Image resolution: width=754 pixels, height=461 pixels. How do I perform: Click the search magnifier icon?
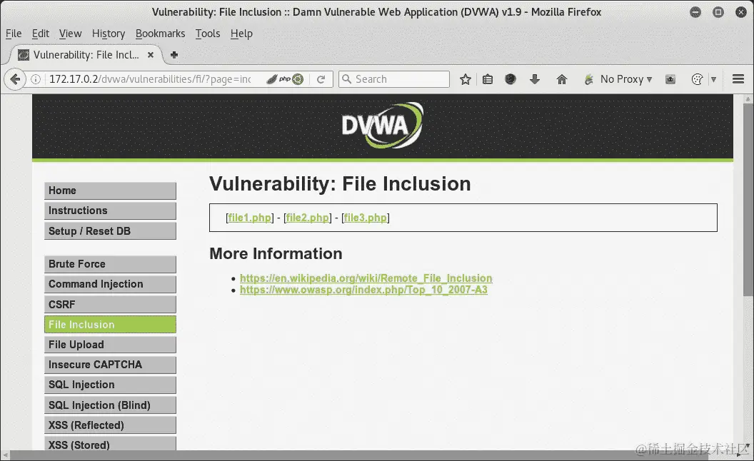[x=346, y=79]
